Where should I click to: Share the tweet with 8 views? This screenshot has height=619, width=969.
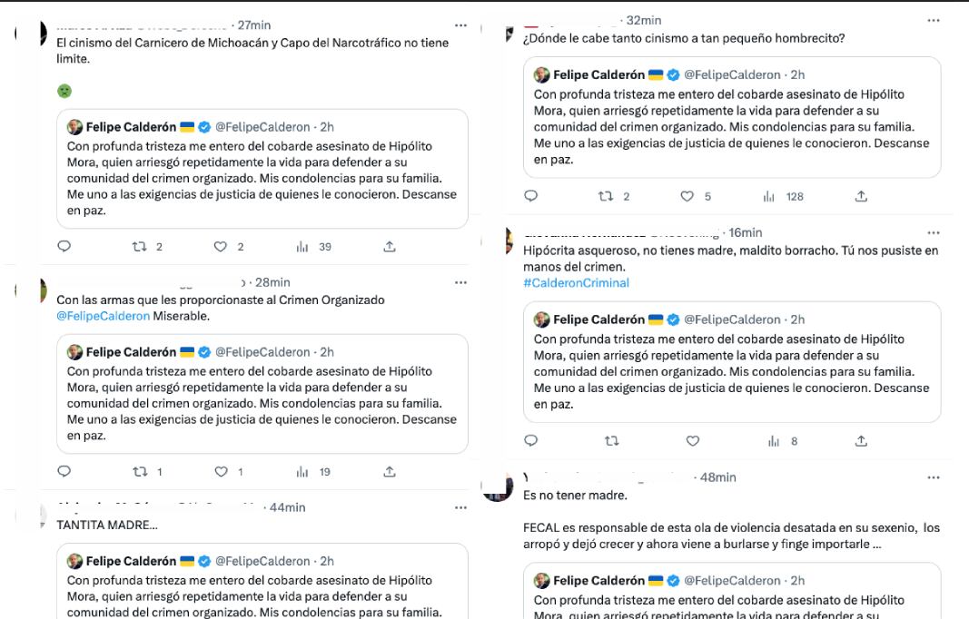click(x=862, y=441)
